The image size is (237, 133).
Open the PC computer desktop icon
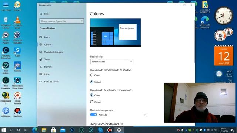point(6,6)
